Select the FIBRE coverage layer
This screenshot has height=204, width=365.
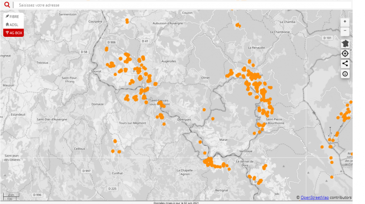(13, 16)
